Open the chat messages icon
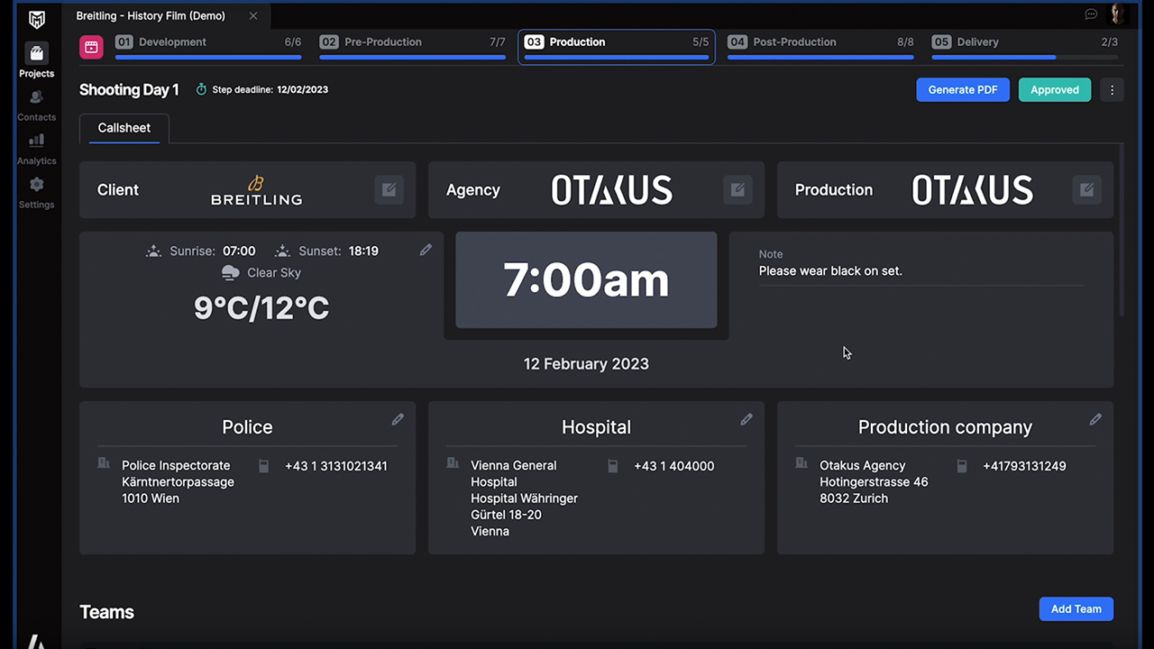Viewport: 1154px width, 649px height. 1091,14
